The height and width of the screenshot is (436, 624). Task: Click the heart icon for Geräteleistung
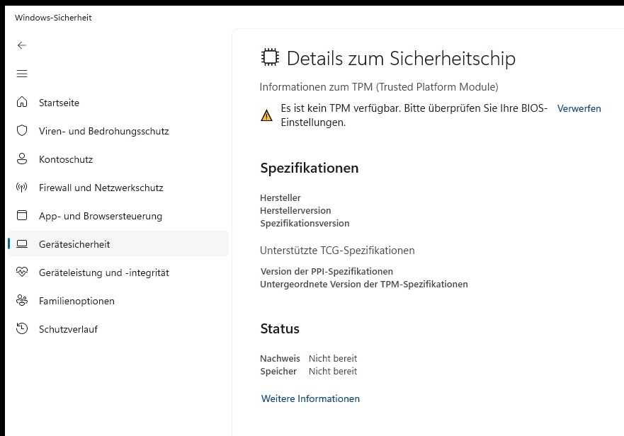(22, 272)
